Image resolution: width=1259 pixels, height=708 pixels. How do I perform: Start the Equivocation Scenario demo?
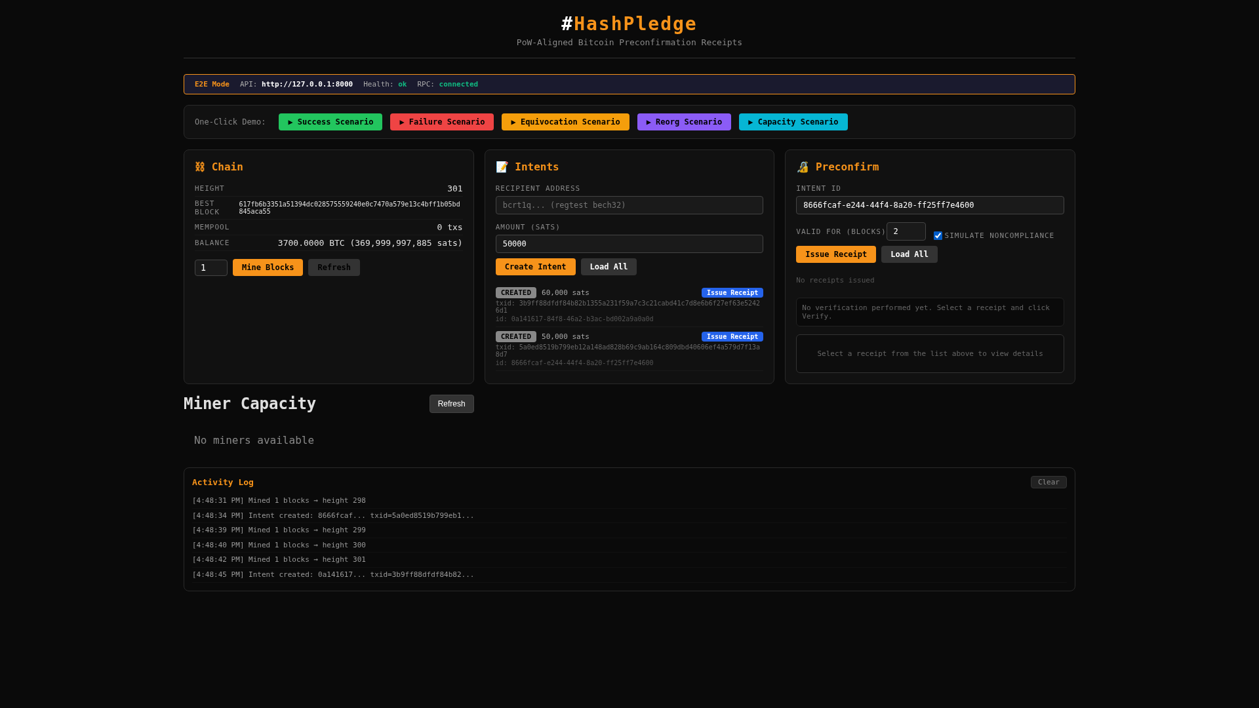point(565,122)
